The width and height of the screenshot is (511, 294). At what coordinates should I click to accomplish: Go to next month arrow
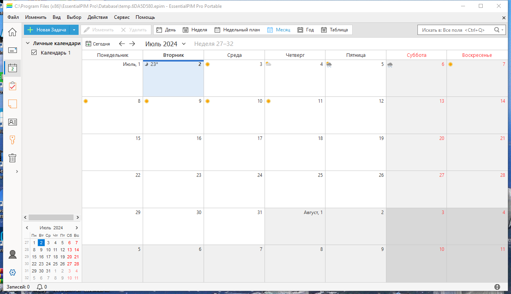[x=132, y=44]
